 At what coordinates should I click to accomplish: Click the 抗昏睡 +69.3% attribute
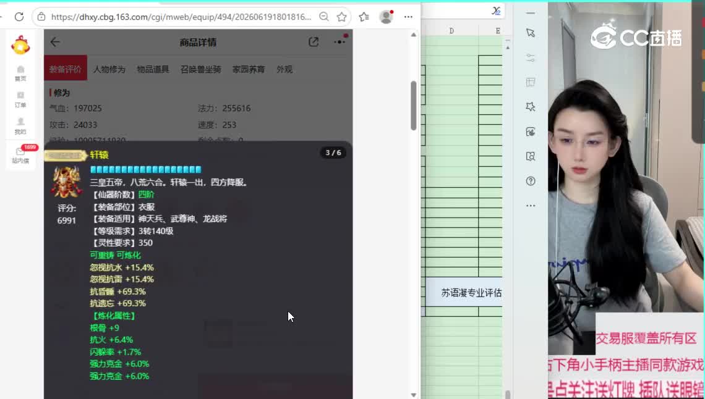pyautogui.click(x=117, y=292)
